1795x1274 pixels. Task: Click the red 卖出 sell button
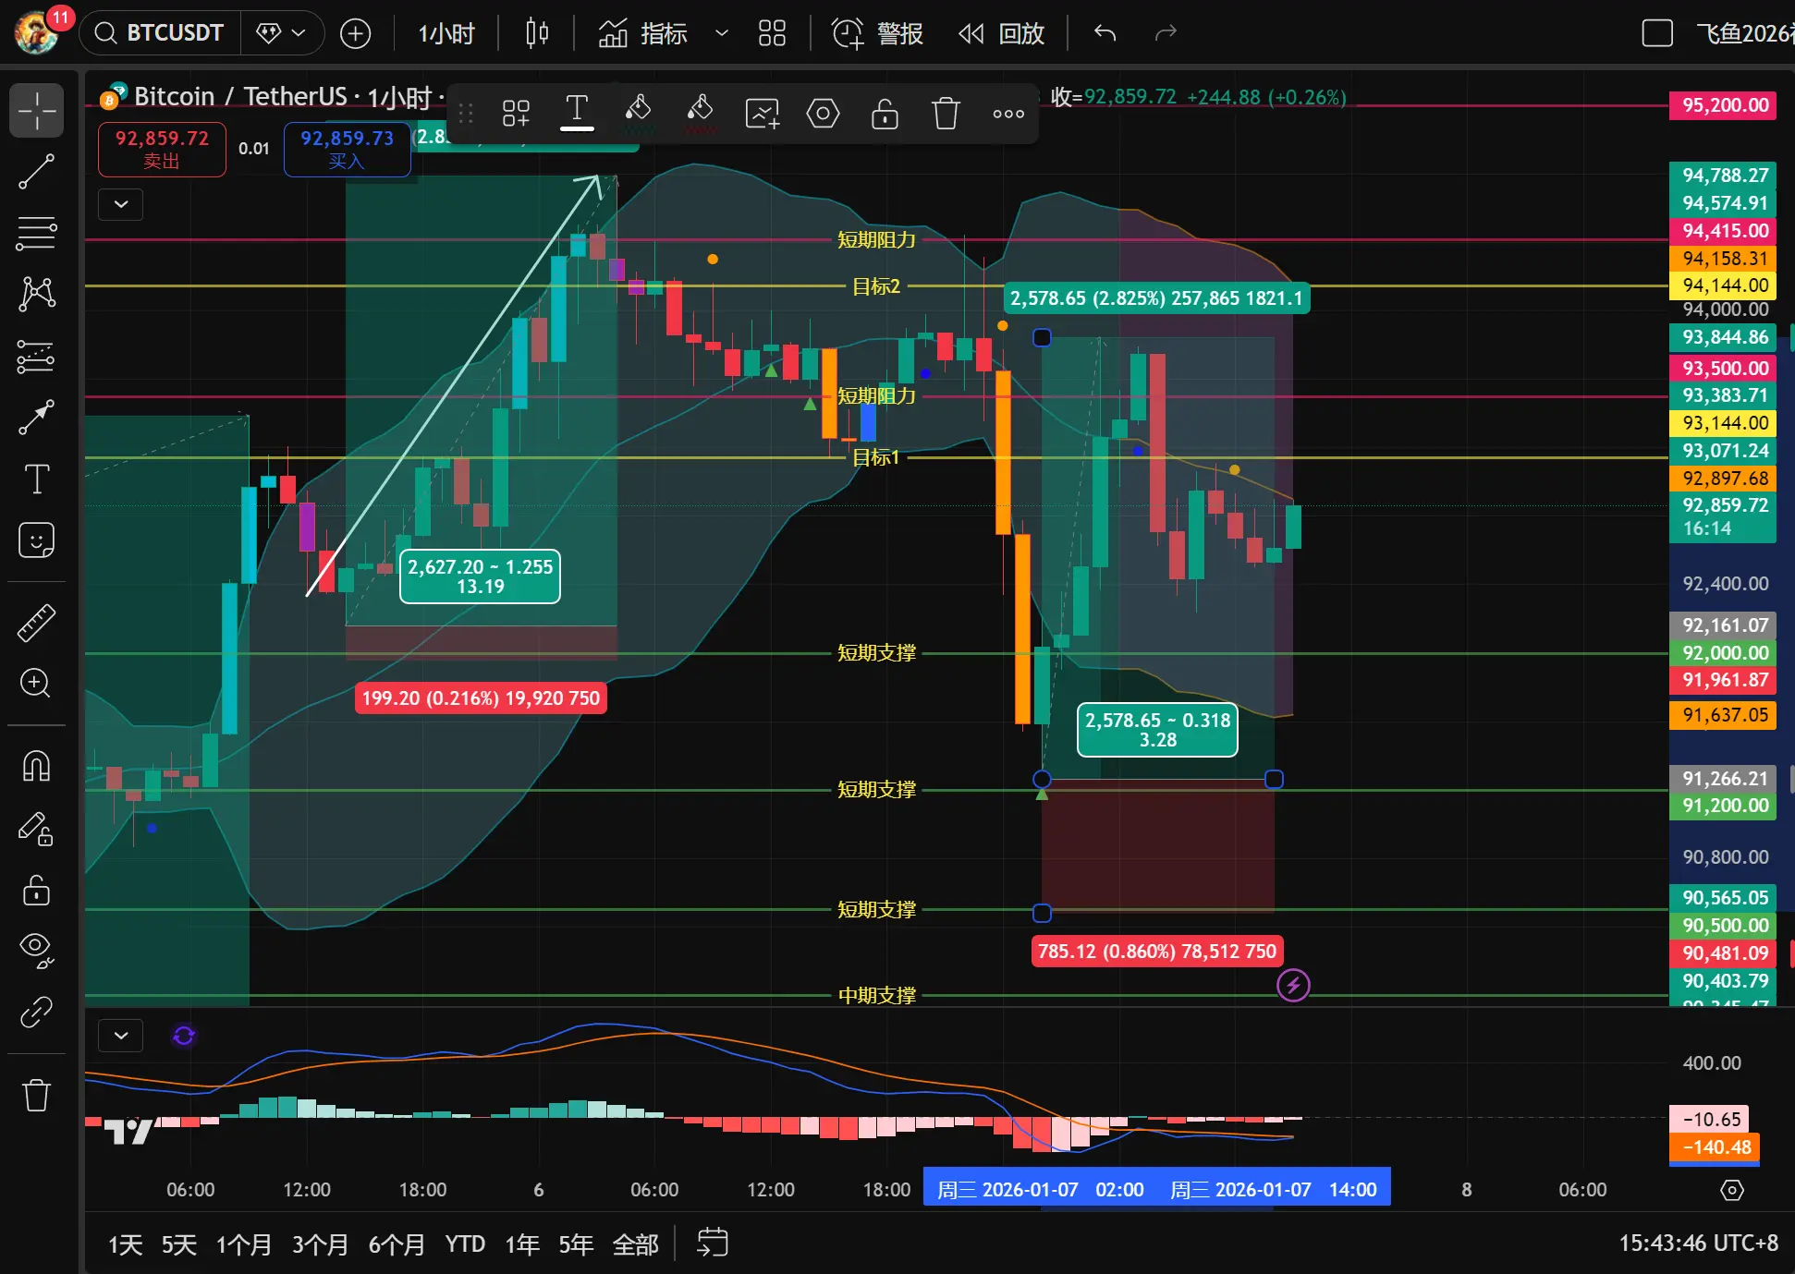click(x=162, y=149)
